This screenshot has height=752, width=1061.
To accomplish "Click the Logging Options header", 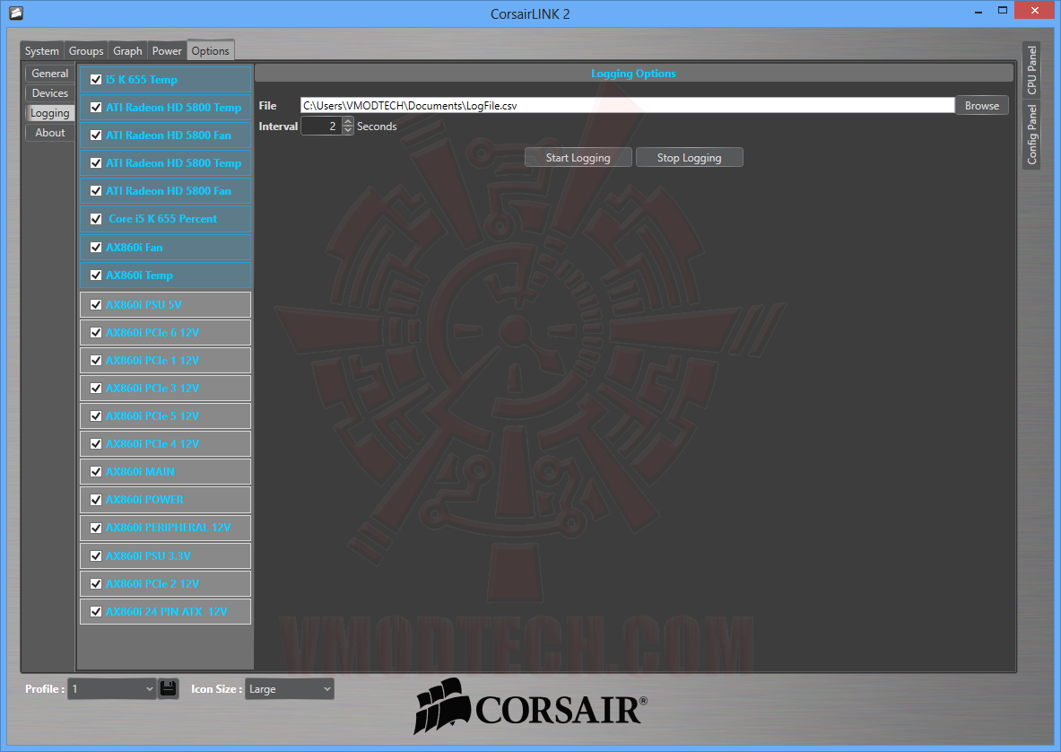I will (x=634, y=74).
